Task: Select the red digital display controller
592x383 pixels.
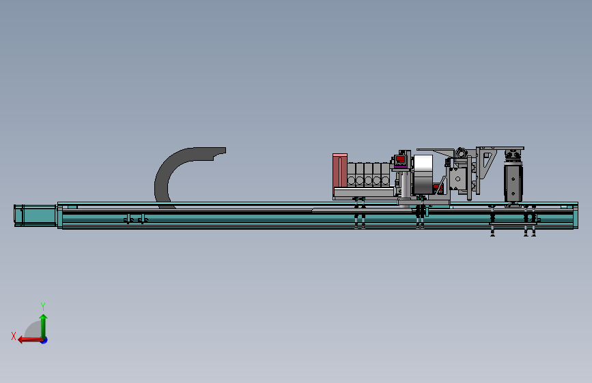Action: (400, 161)
